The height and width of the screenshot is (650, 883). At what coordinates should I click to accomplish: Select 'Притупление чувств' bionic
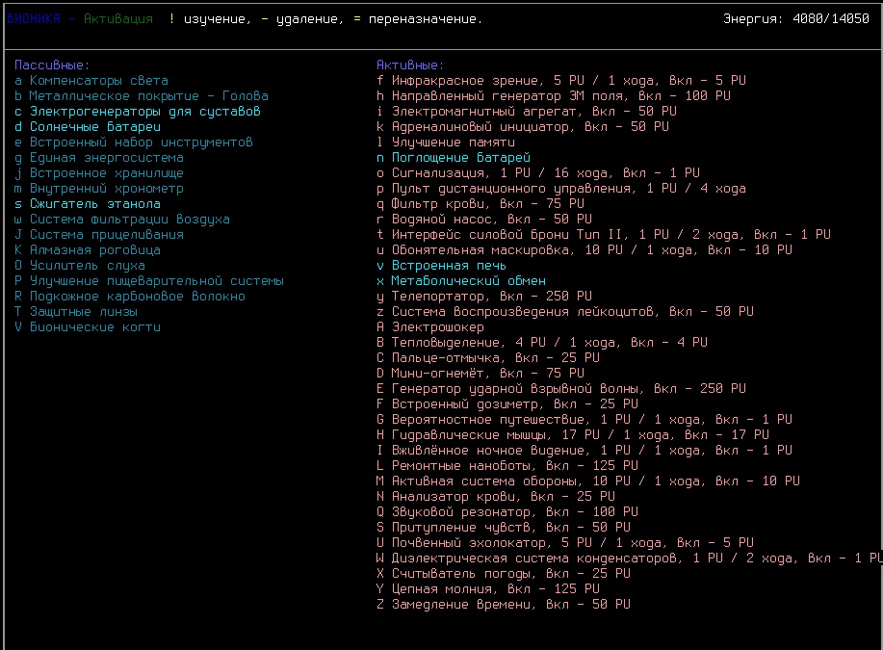click(x=504, y=527)
